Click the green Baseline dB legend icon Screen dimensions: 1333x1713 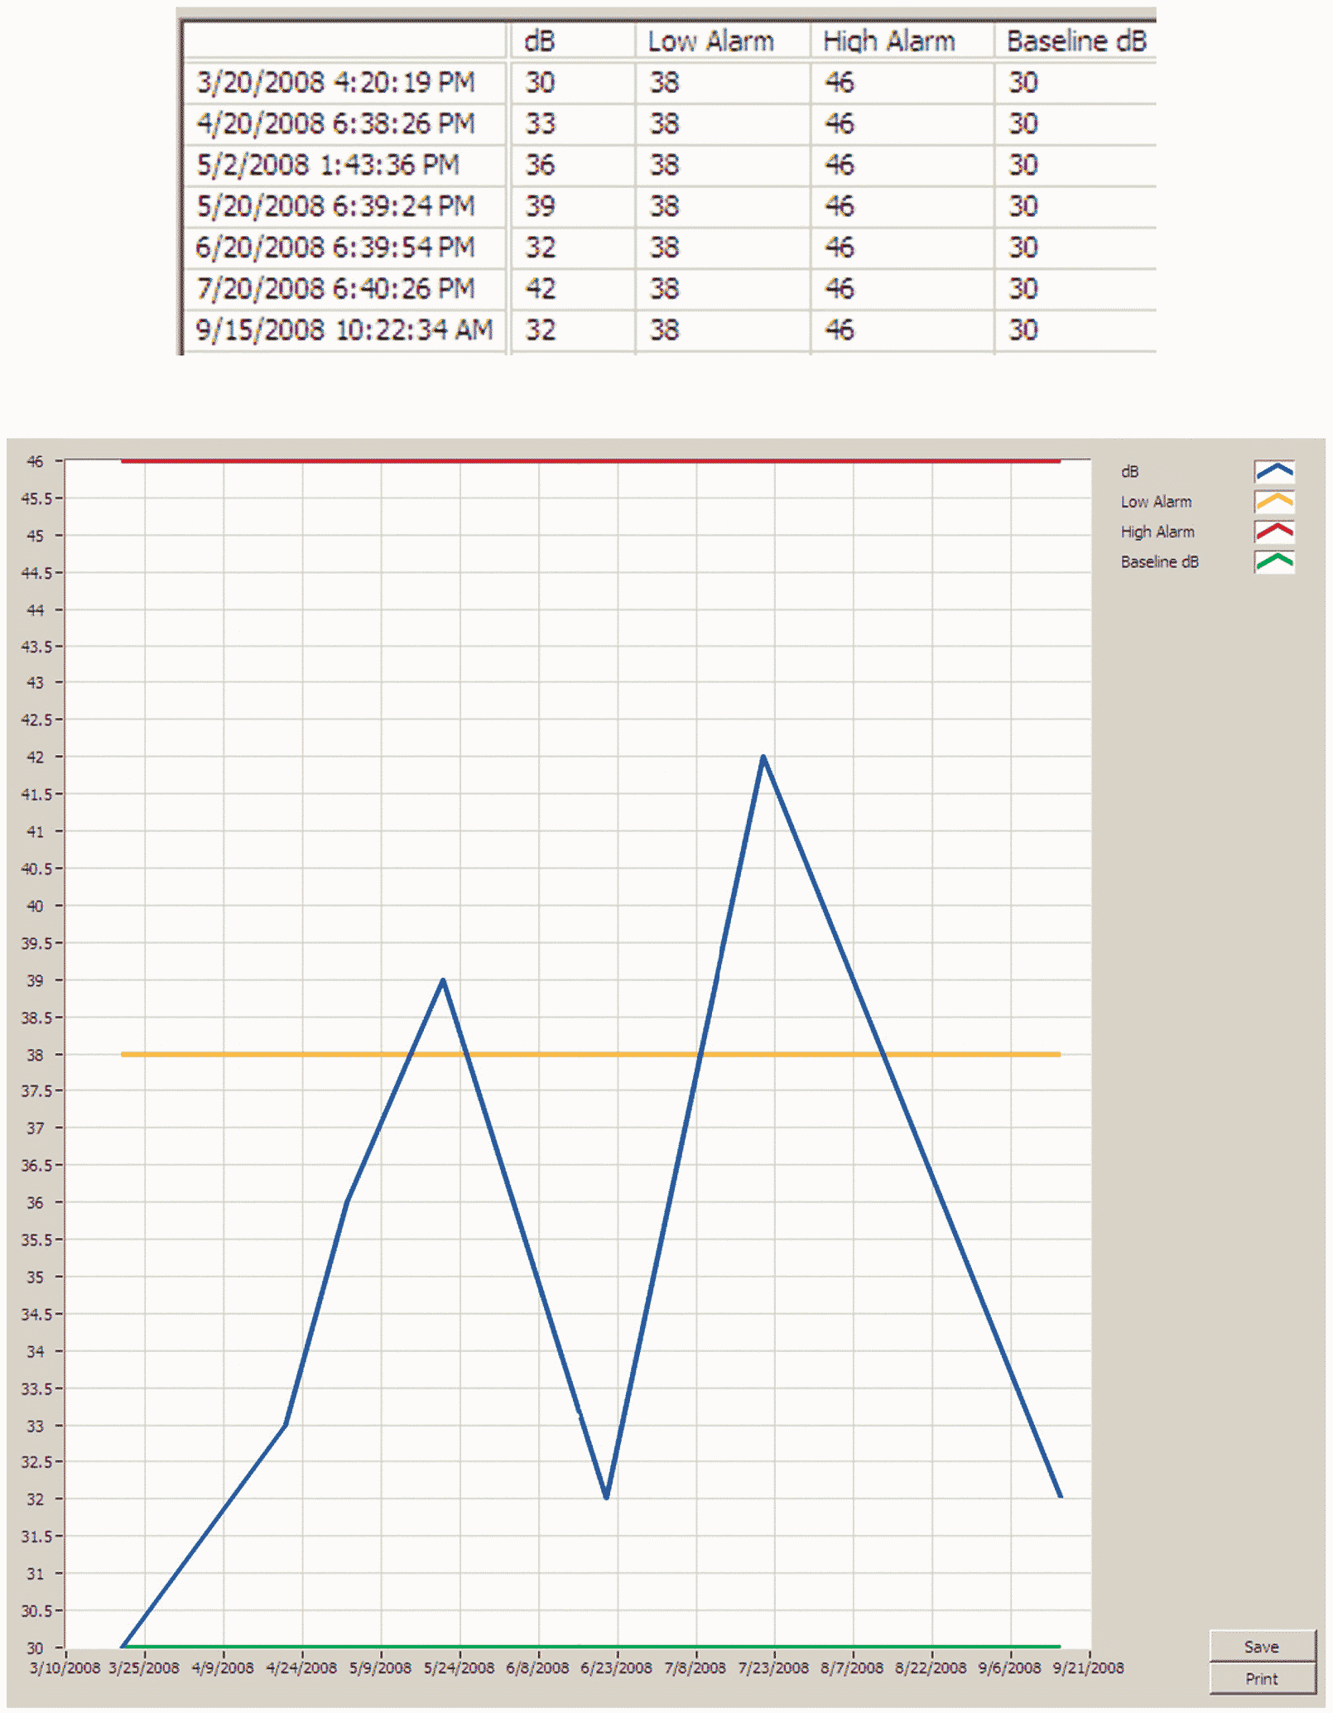[1273, 561]
